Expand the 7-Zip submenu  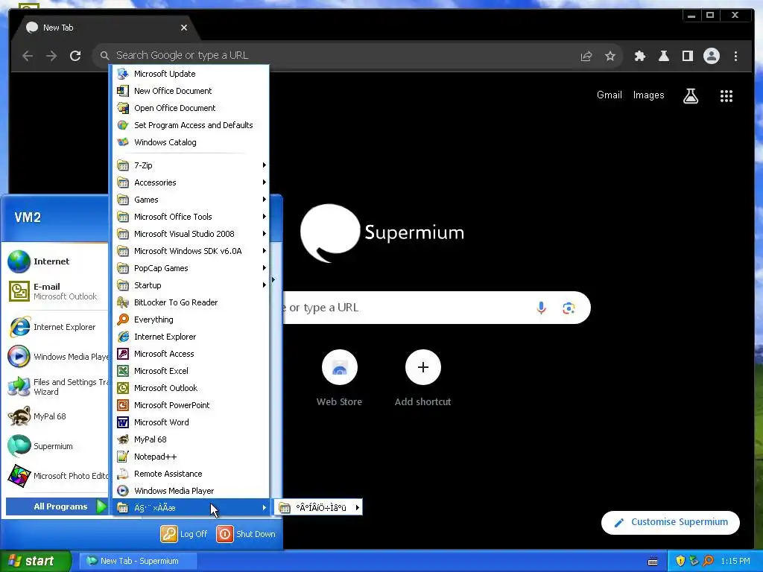(191, 165)
